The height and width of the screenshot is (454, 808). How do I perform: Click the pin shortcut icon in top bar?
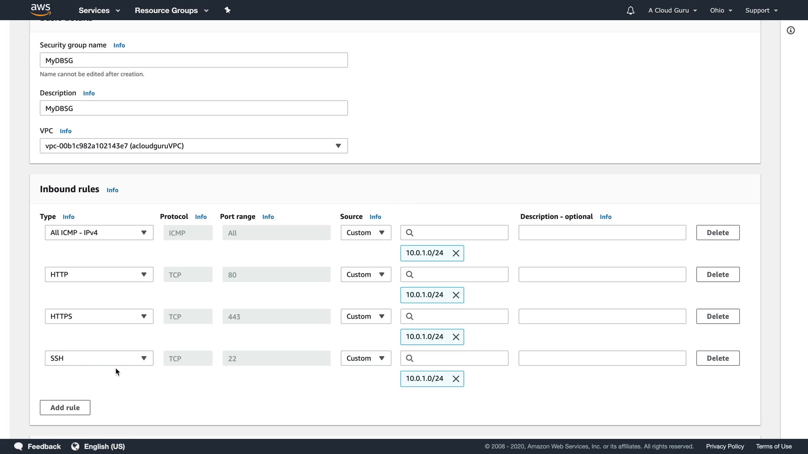[x=227, y=10]
